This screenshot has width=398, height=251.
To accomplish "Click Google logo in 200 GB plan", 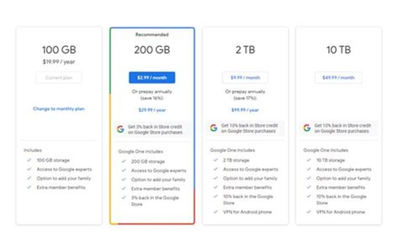I will (120, 129).
